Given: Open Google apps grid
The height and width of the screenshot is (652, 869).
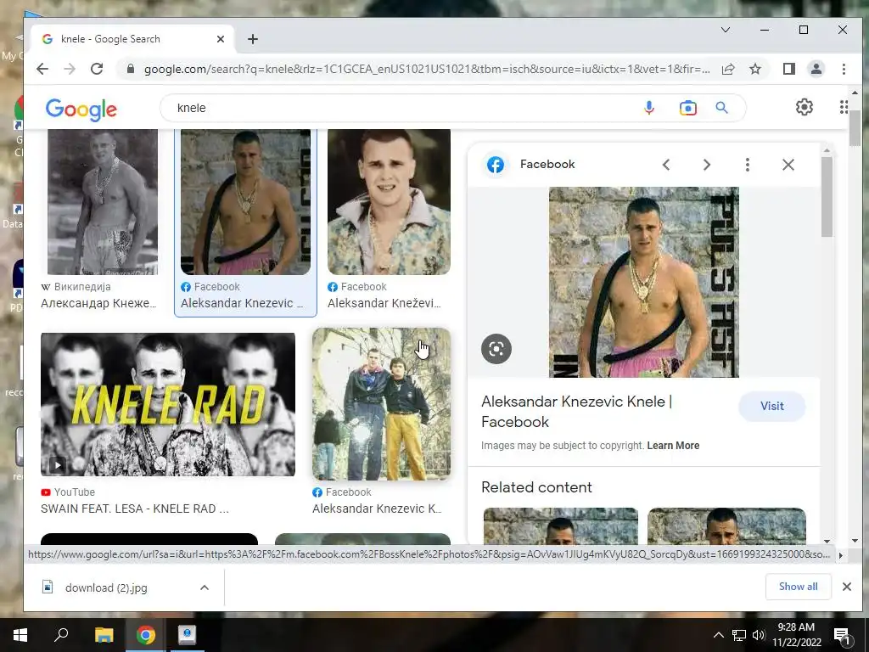Looking at the screenshot, I should pos(843,107).
